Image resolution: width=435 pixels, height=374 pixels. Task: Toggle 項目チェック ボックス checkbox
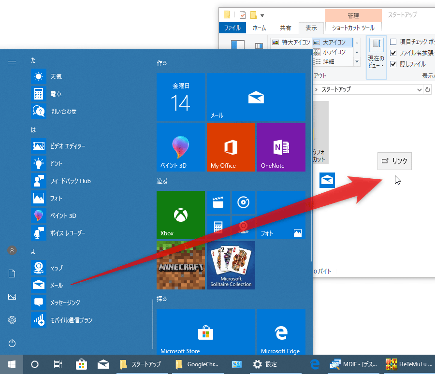393,42
